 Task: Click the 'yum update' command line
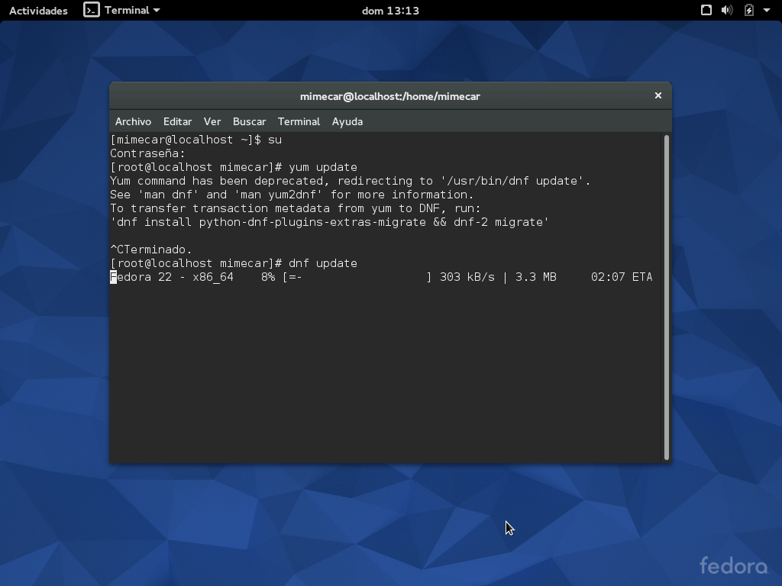234,167
